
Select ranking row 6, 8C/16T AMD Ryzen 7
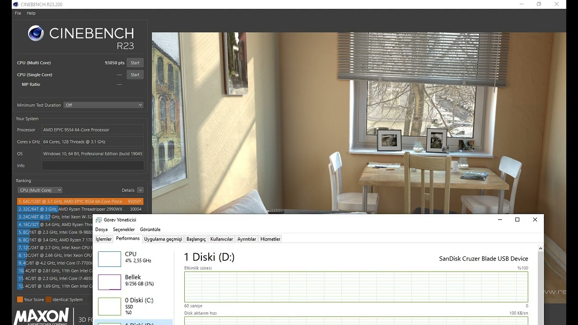tap(55, 240)
